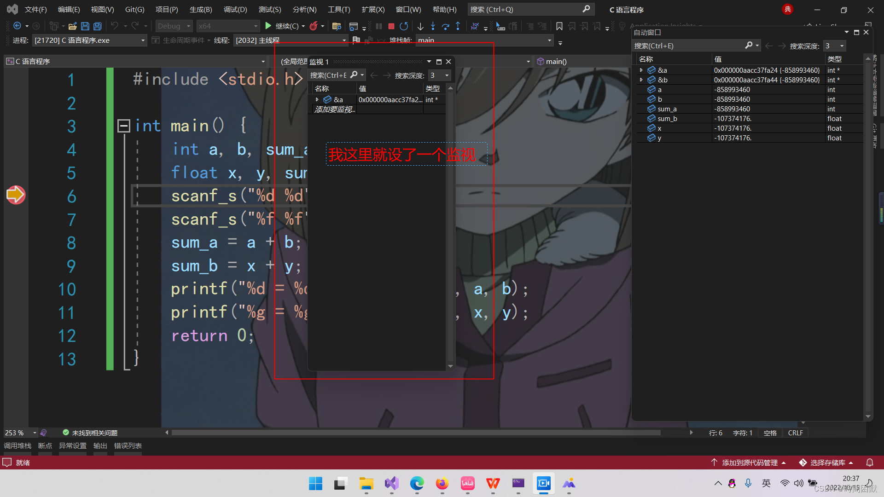Click the Continue debugging play button
Viewport: 884px width, 497px height.
(268, 26)
